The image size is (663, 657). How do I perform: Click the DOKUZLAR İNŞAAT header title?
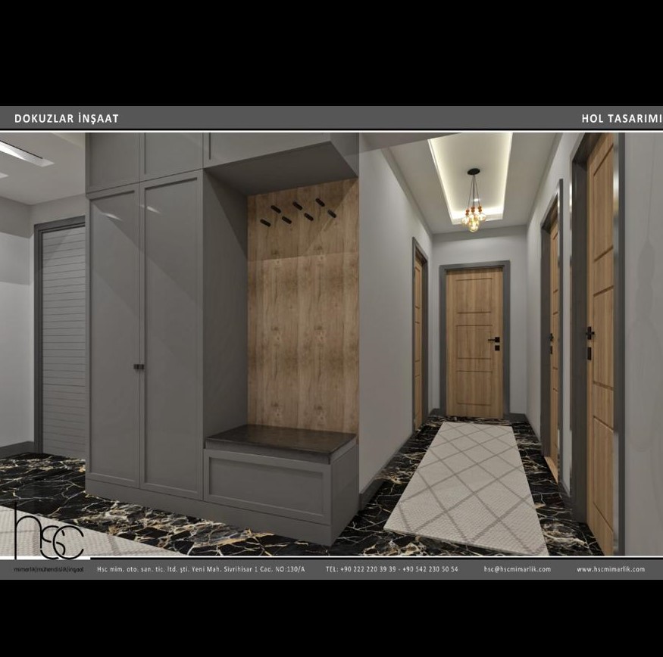coord(67,119)
